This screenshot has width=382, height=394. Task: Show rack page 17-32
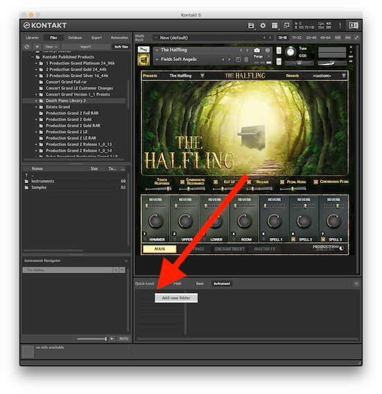[297, 37]
